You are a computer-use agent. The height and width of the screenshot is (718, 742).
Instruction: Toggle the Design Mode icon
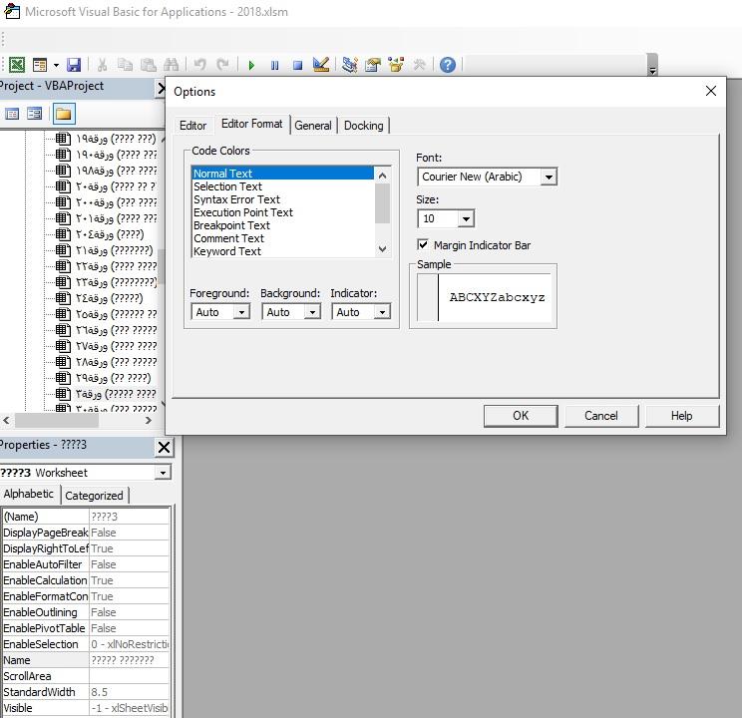(x=321, y=65)
